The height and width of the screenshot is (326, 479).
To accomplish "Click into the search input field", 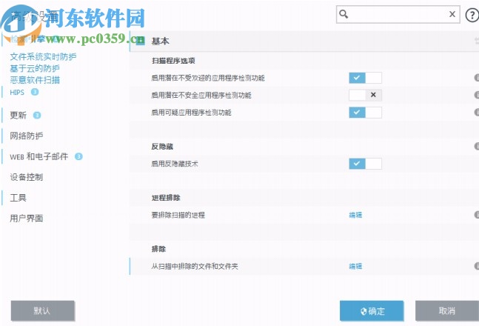I will 398,14.
